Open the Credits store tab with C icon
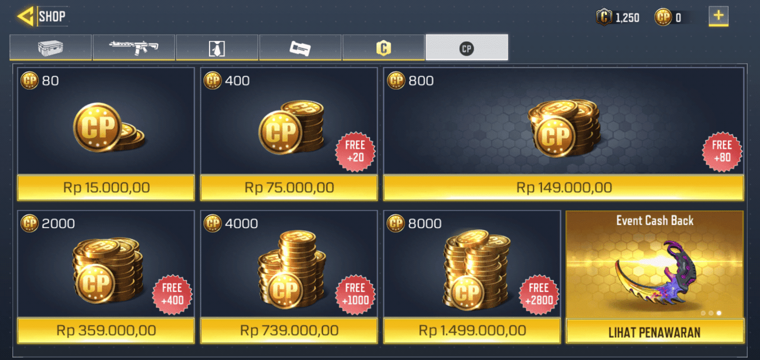The image size is (760, 360). click(383, 47)
